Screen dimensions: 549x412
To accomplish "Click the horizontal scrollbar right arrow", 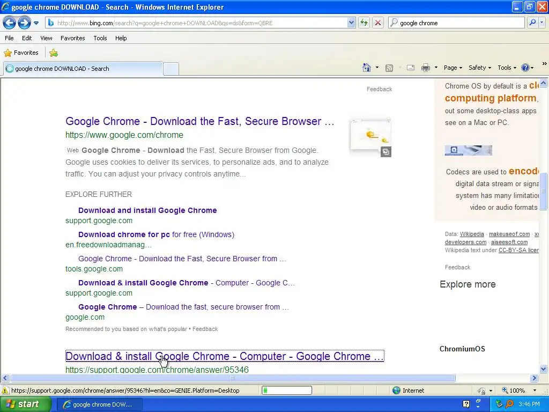I will (x=535, y=378).
